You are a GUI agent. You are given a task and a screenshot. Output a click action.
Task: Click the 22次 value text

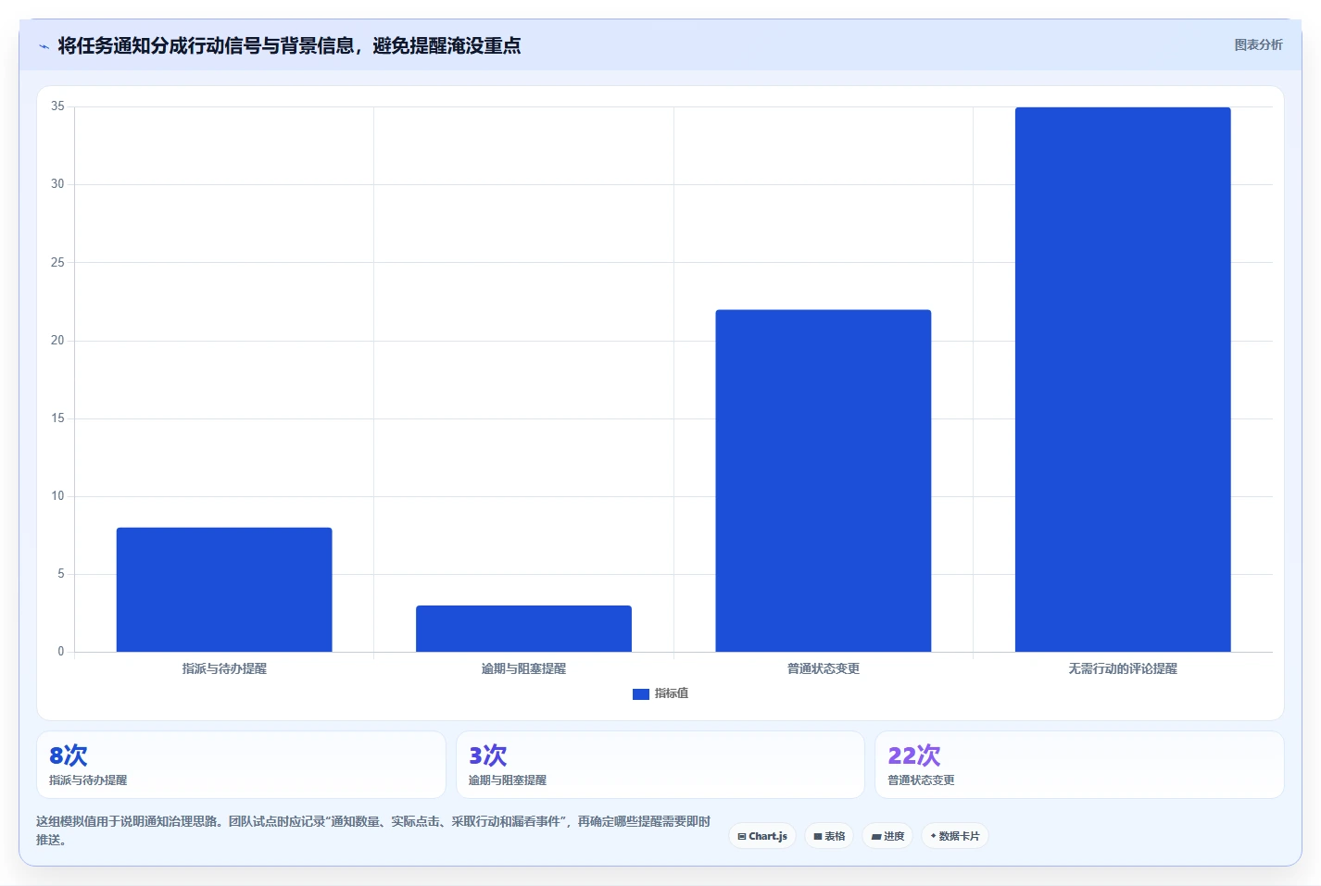coord(914,755)
